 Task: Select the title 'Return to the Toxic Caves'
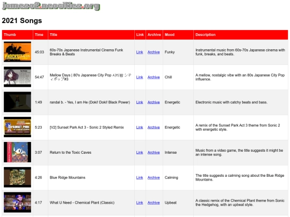(x=70, y=152)
